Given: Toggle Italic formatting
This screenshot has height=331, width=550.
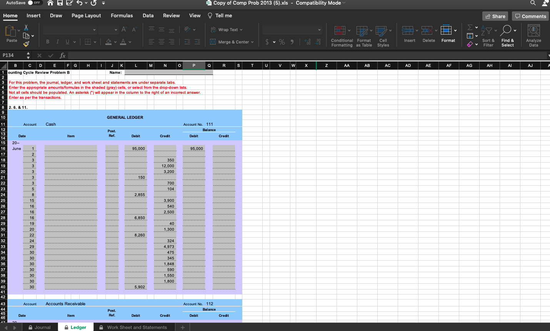Looking at the screenshot, I should point(58,42).
